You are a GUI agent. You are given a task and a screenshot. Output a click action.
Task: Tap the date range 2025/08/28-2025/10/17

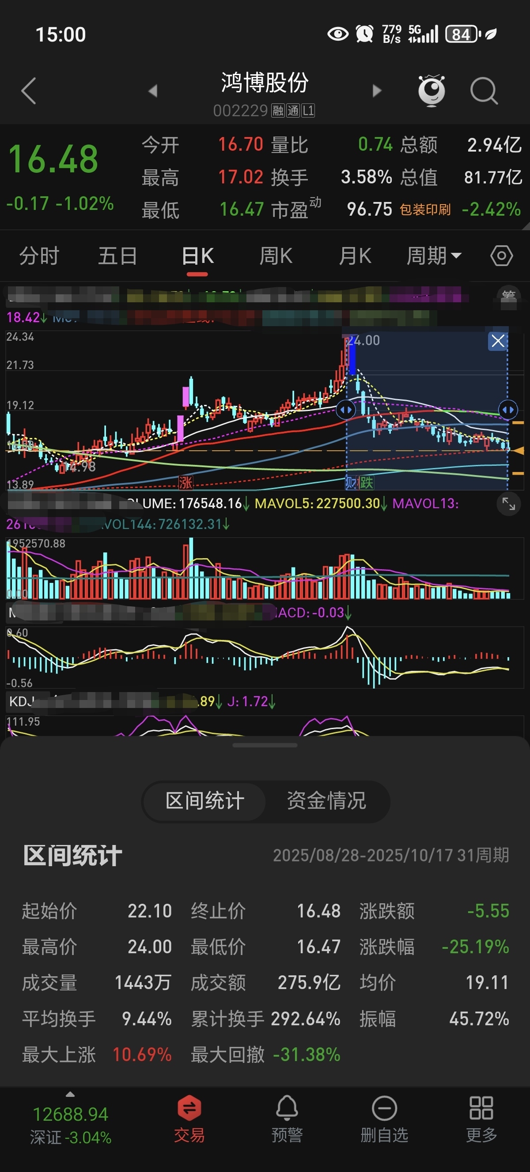[363, 855]
